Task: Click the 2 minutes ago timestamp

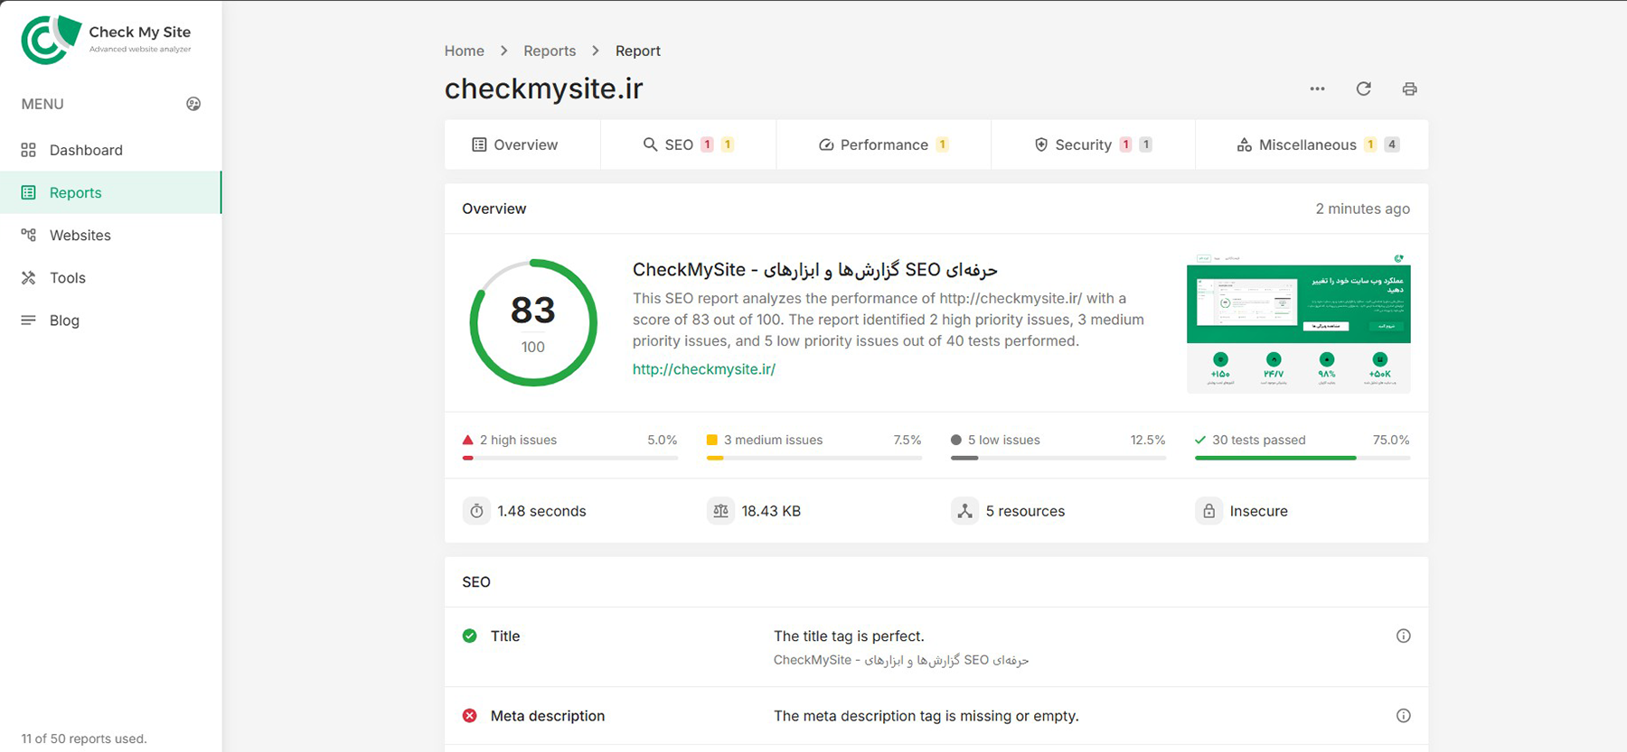Action: click(1362, 209)
